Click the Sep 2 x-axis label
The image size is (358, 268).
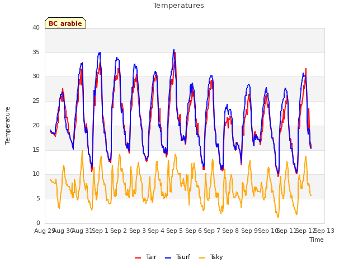(119, 231)
